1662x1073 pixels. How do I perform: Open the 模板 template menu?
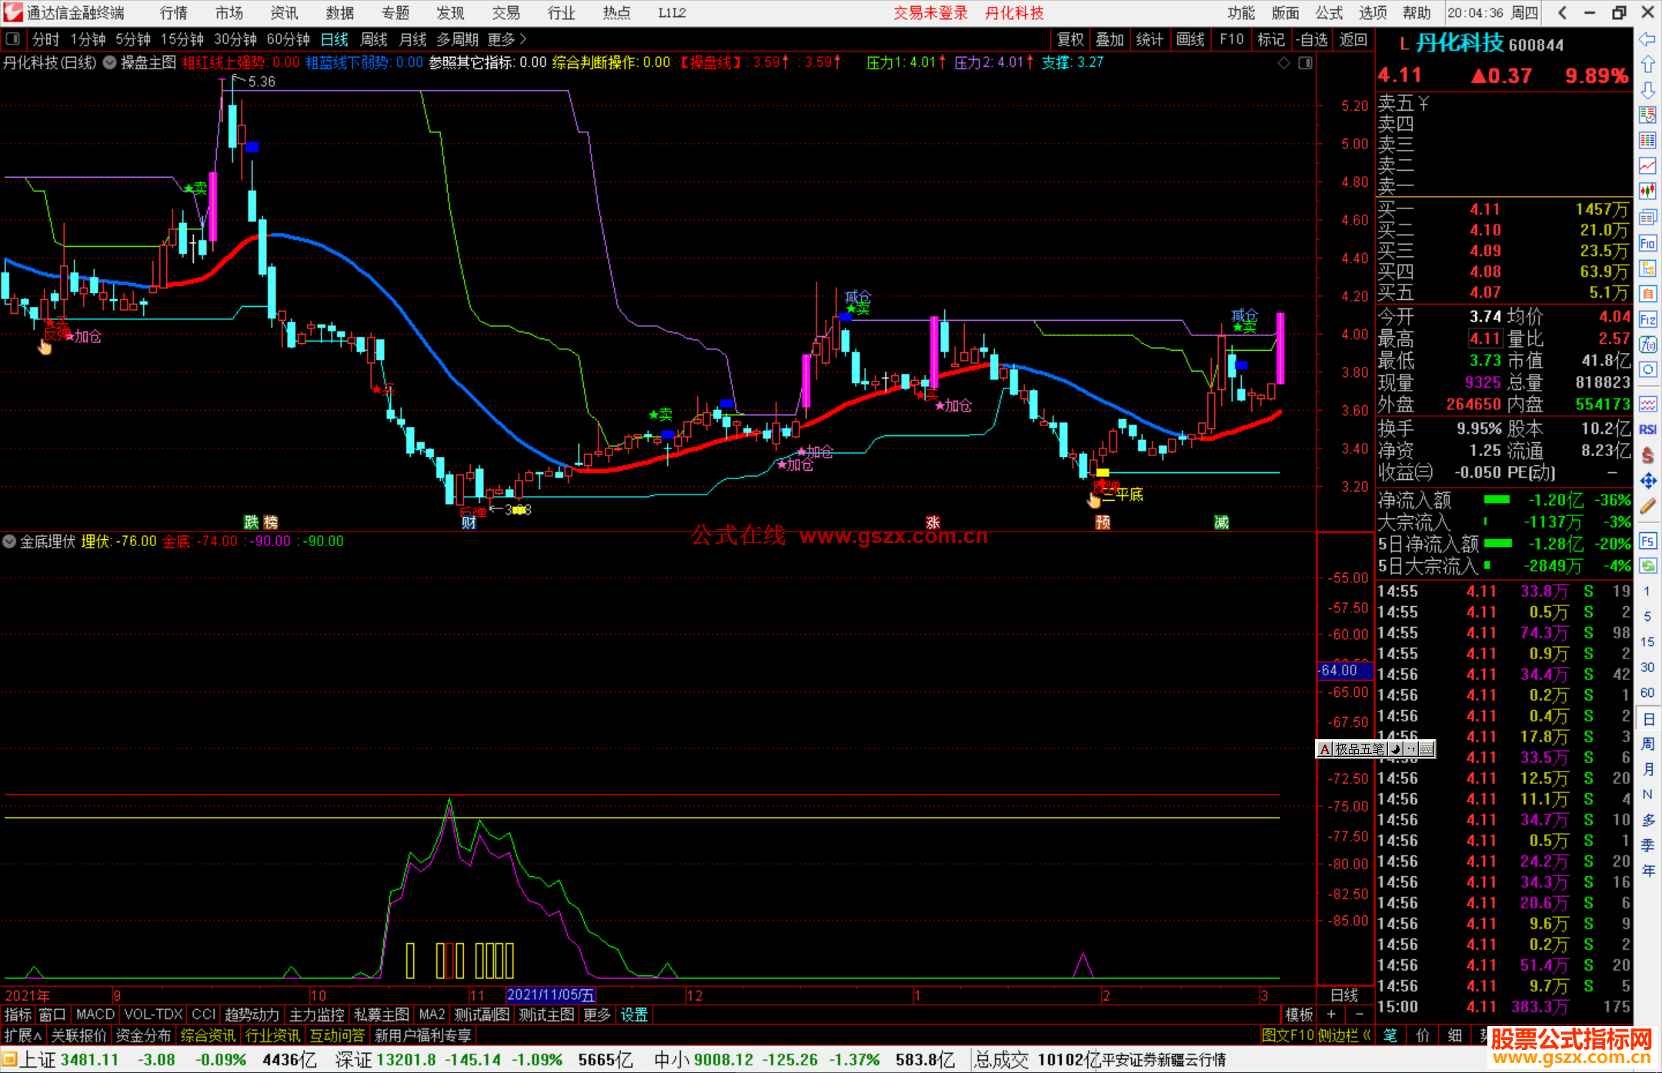(1300, 1015)
